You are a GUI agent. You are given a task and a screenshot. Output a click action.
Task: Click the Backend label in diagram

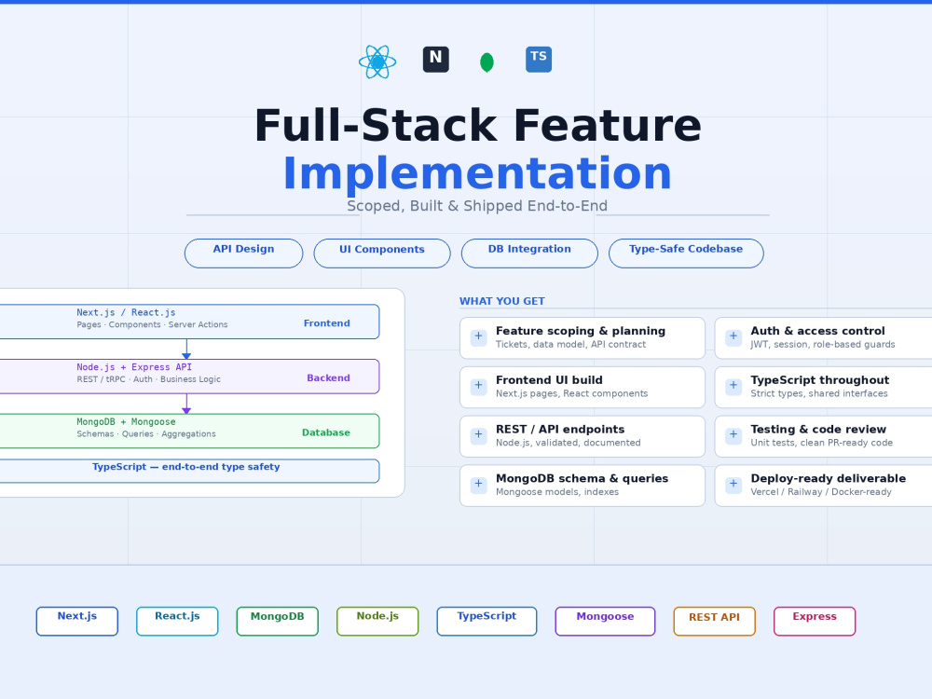click(x=328, y=378)
